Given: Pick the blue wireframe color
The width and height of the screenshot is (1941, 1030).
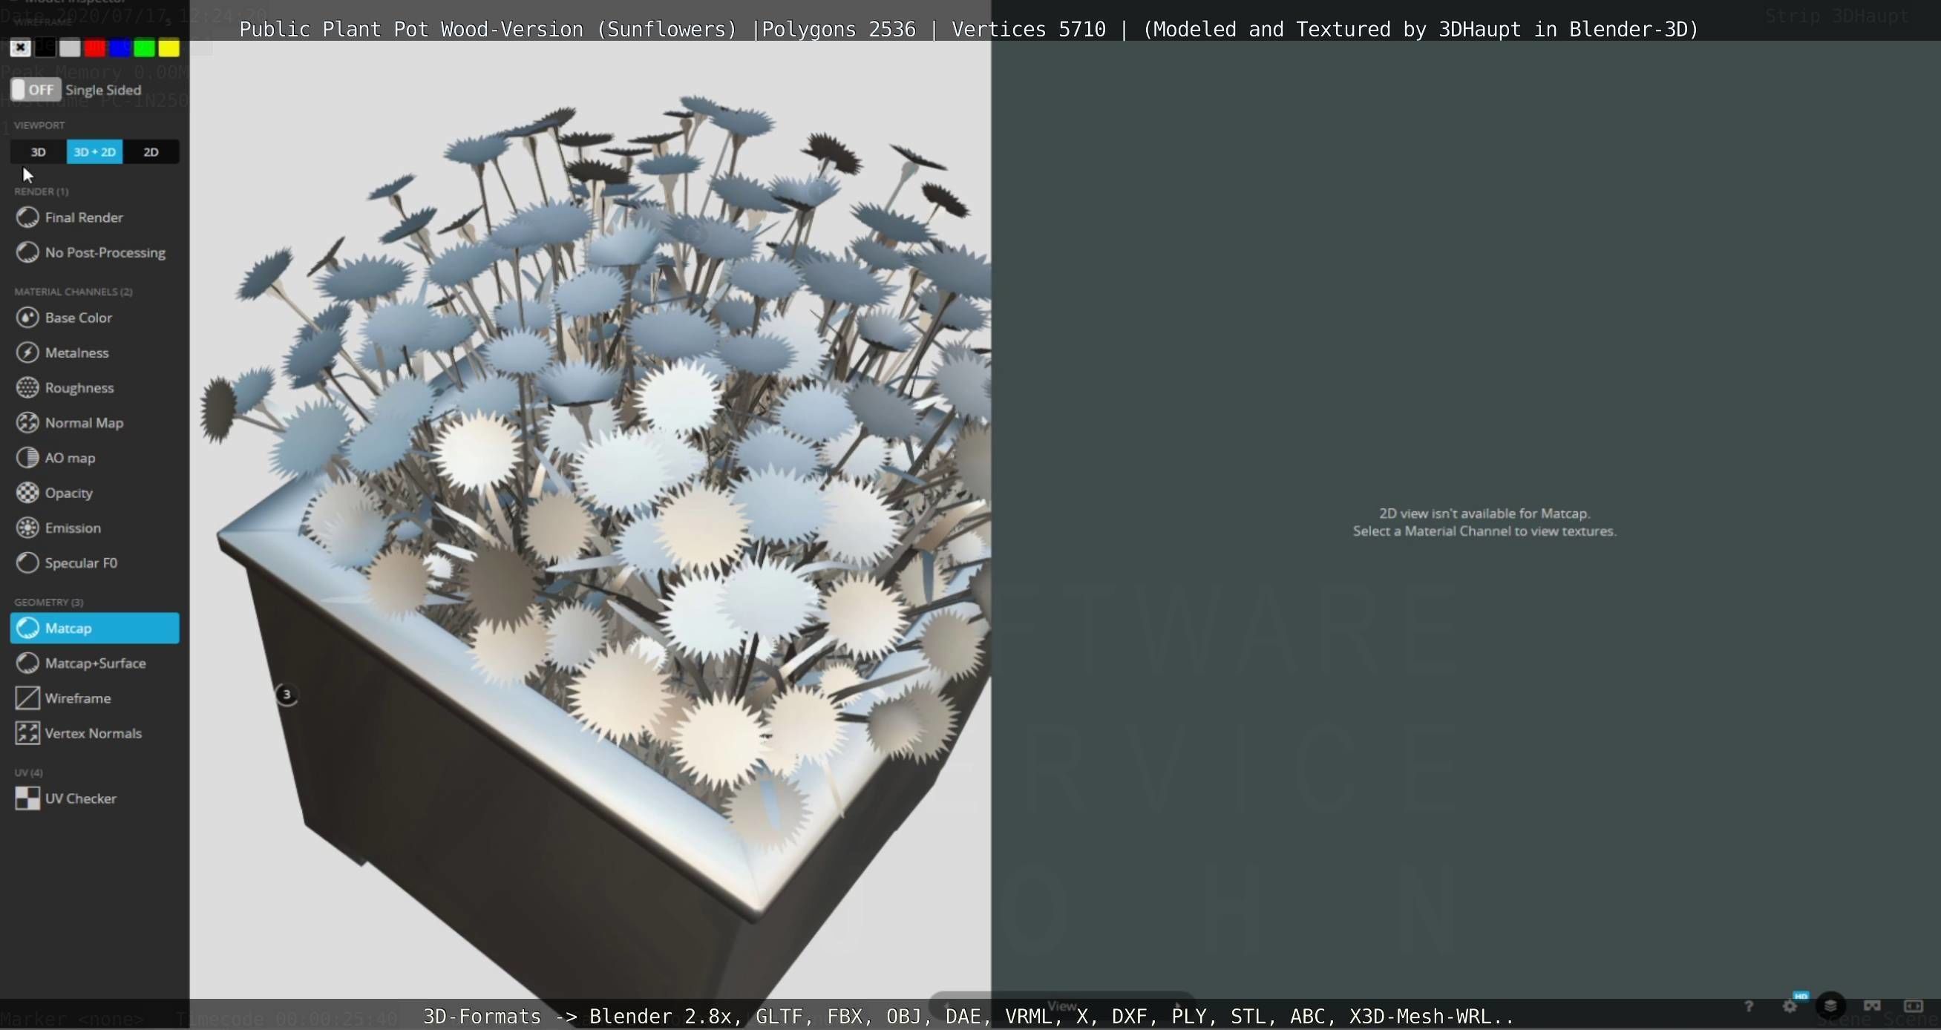Looking at the screenshot, I should point(119,48).
